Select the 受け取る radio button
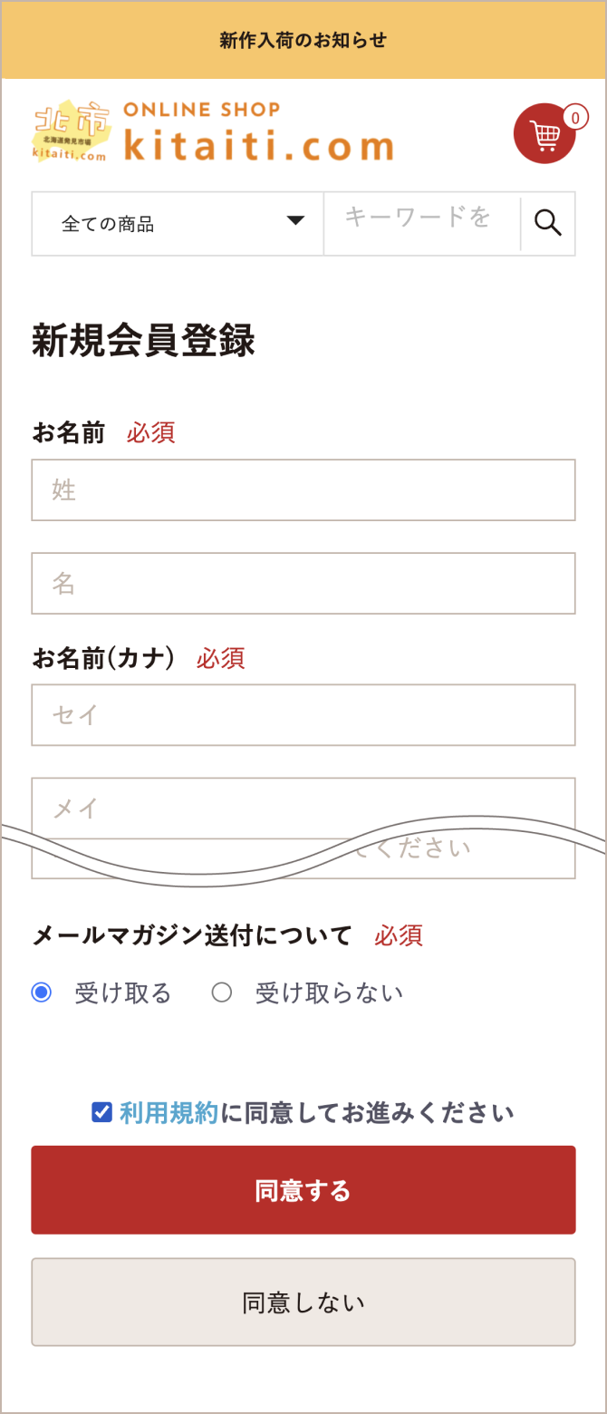This screenshot has width=607, height=1414. (x=42, y=993)
